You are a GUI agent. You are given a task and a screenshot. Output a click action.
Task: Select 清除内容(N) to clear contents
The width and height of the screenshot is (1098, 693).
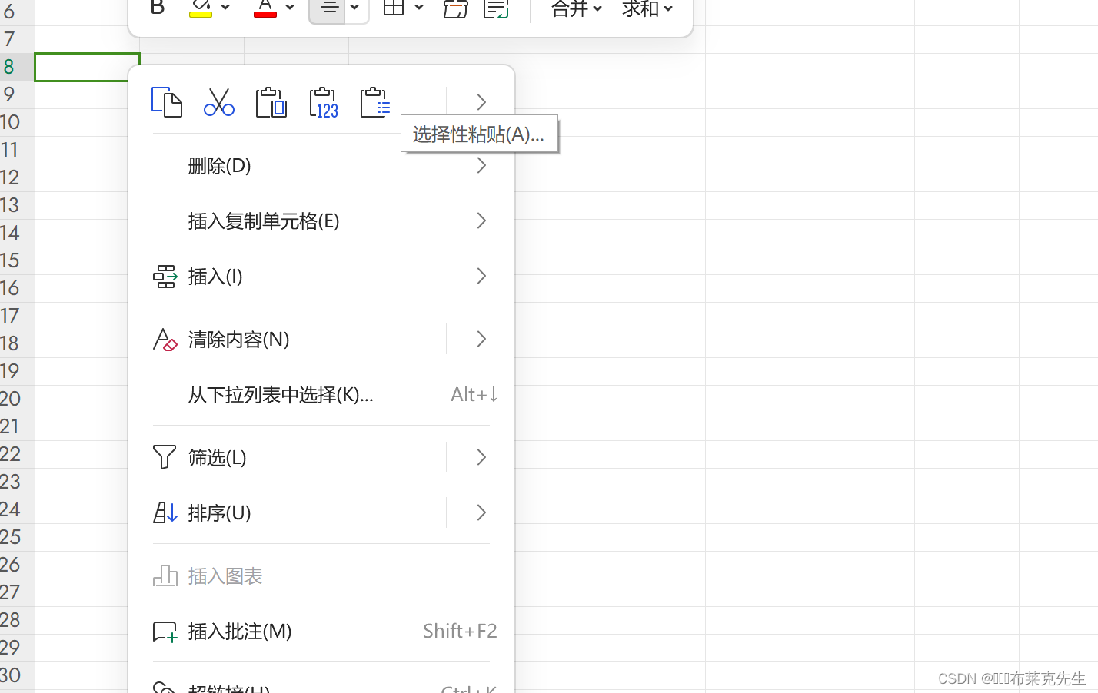238,340
